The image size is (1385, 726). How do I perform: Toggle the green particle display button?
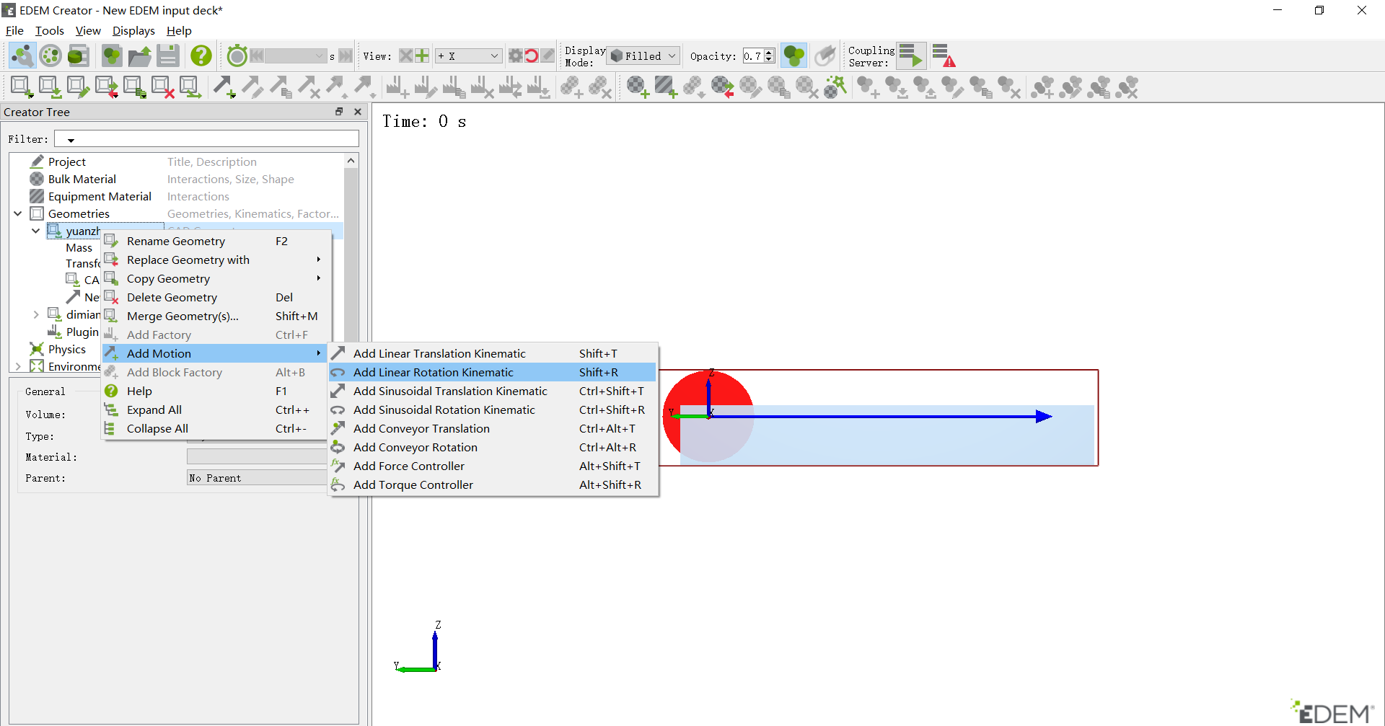(x=794, y=56)
